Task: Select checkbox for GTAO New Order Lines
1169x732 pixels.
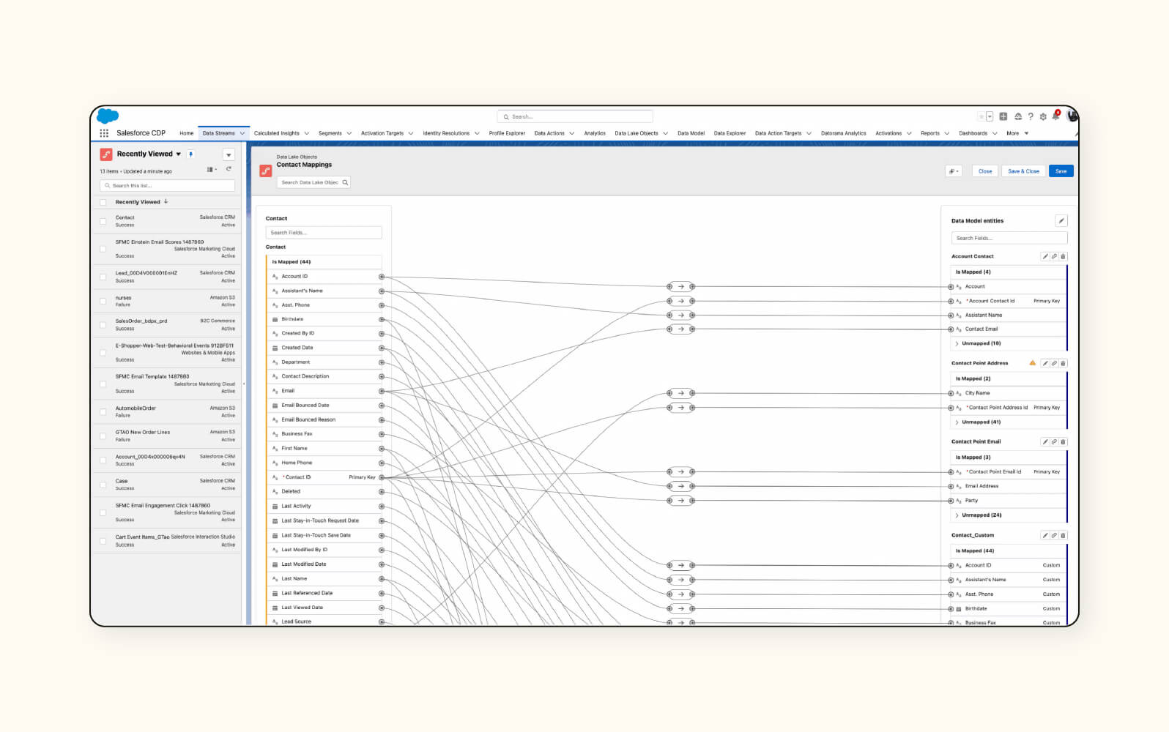Action: pos(103,436)
